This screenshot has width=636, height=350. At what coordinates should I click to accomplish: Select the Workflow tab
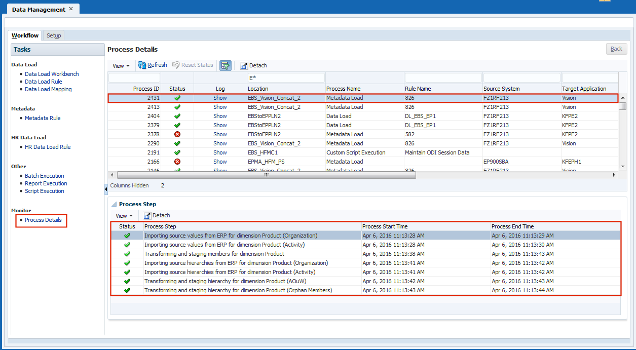tap(25, 35)
